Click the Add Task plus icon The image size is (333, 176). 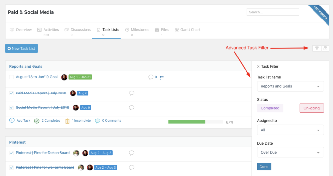[x=12, y=120]
